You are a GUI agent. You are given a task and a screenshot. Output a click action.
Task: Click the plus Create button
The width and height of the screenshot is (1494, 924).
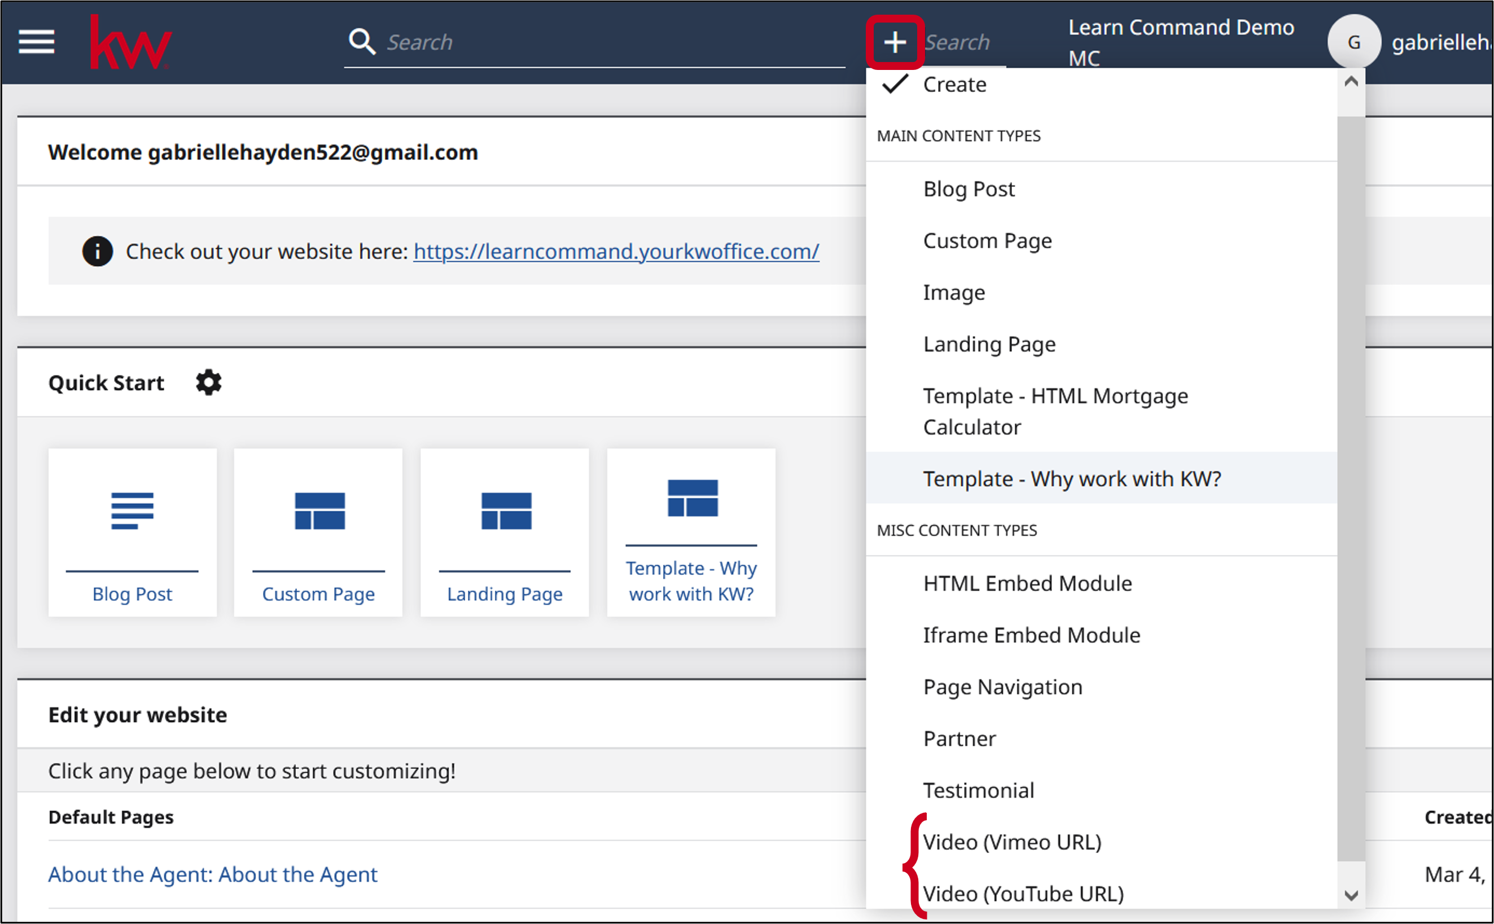pyautogui.click(x=895, y=42)
